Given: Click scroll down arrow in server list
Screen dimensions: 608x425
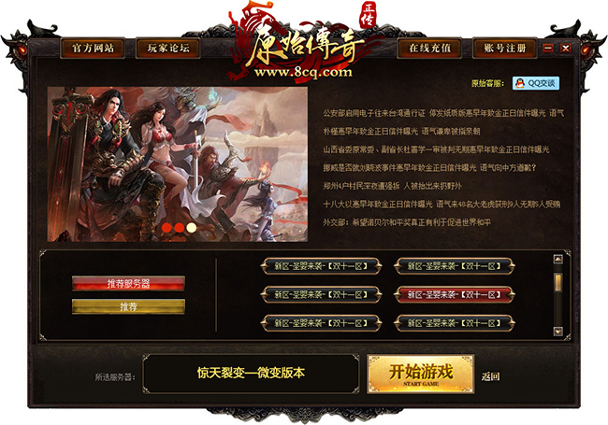Looking at the screenshot, I should point(558,331).
